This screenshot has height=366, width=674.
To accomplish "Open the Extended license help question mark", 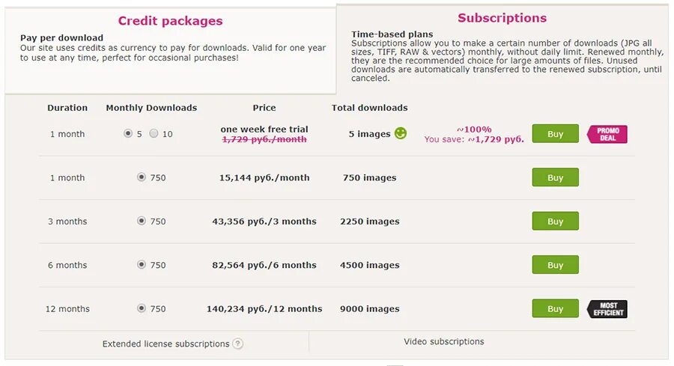I will point(237,344).
